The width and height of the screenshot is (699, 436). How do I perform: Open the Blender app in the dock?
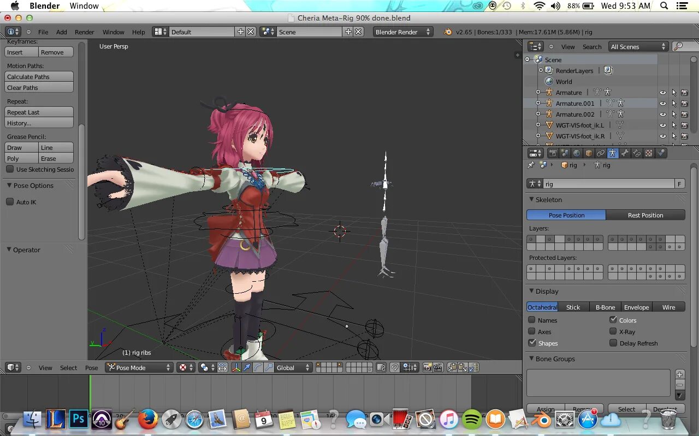(543, 419)
